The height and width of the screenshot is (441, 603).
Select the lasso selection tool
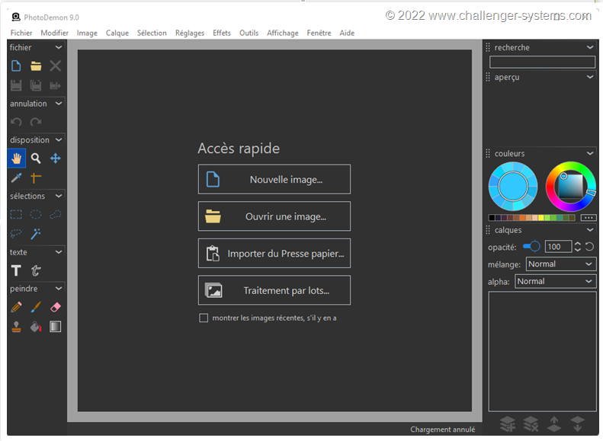coord(16,234)
